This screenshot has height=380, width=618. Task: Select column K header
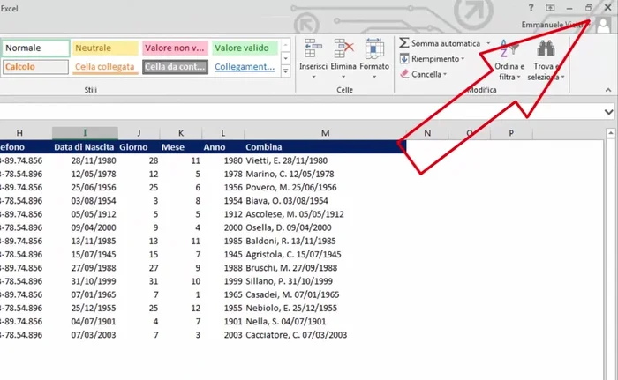181,133
